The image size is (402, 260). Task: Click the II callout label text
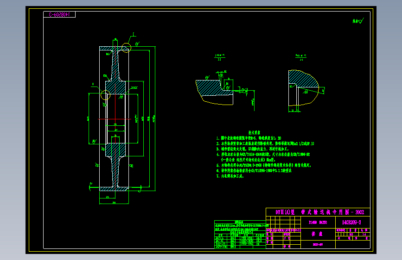93,84
